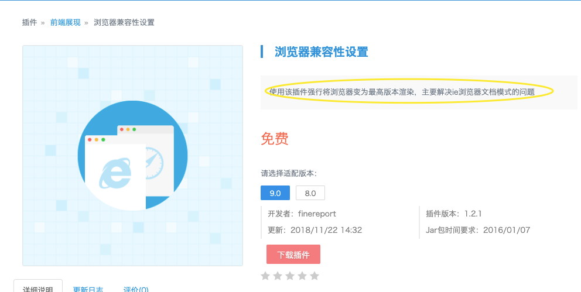Select adapter version 8.0
Viewport: 581px width, 292px height.
310,193
